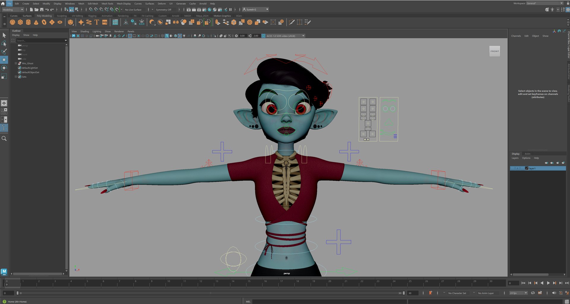Create a polygon cylinder from the shelf
Image resolution: width=570 pixels, height=304 pixels.
[28, 22]
